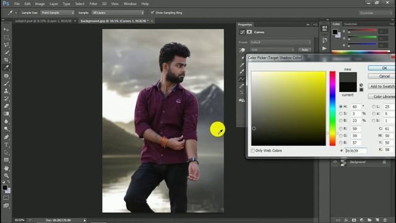
Task: Open the Image menu
Action: (x=40, y=4)
